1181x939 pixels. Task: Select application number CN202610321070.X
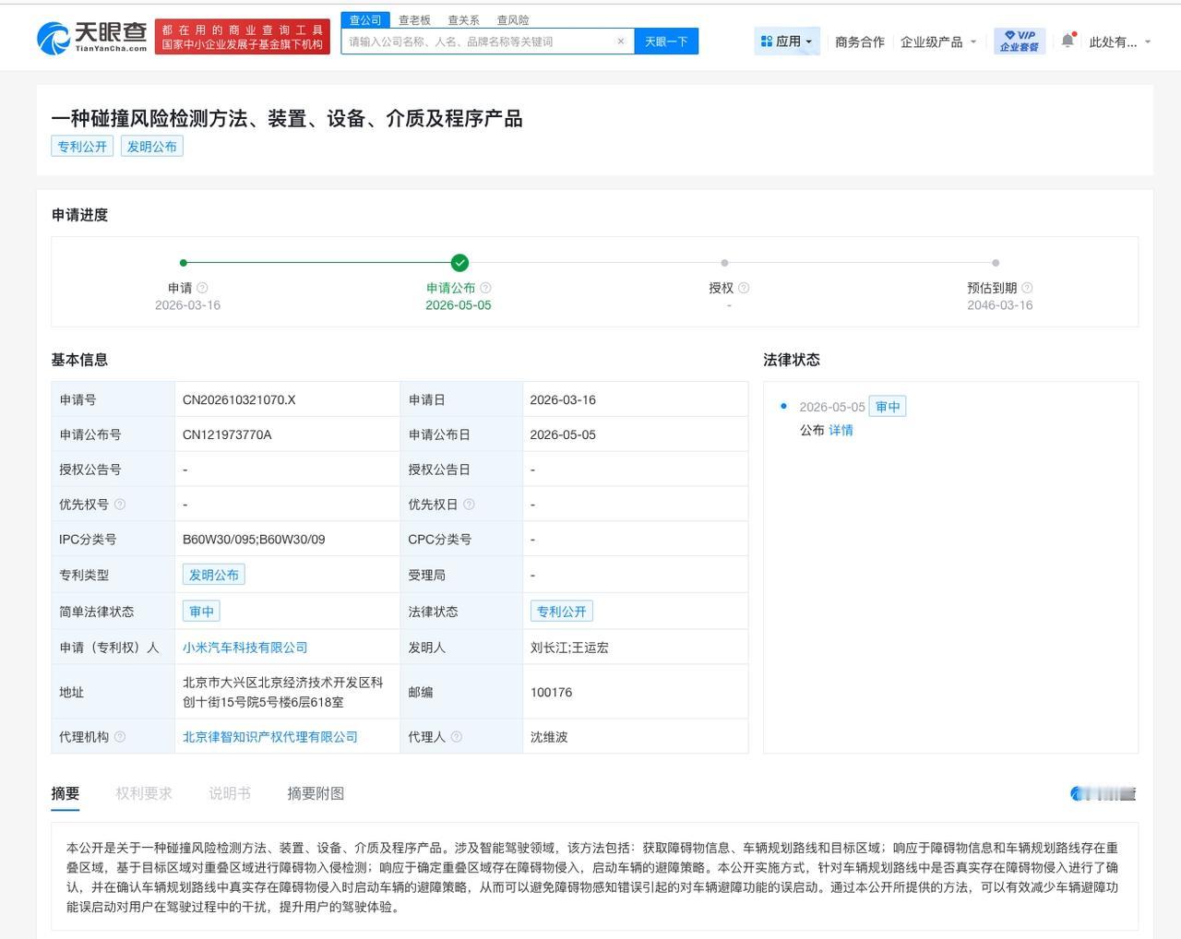[x=239, y=399]
